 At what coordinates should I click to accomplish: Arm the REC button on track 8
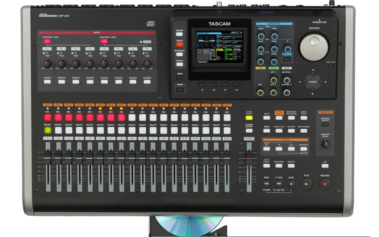click(121, 117)
